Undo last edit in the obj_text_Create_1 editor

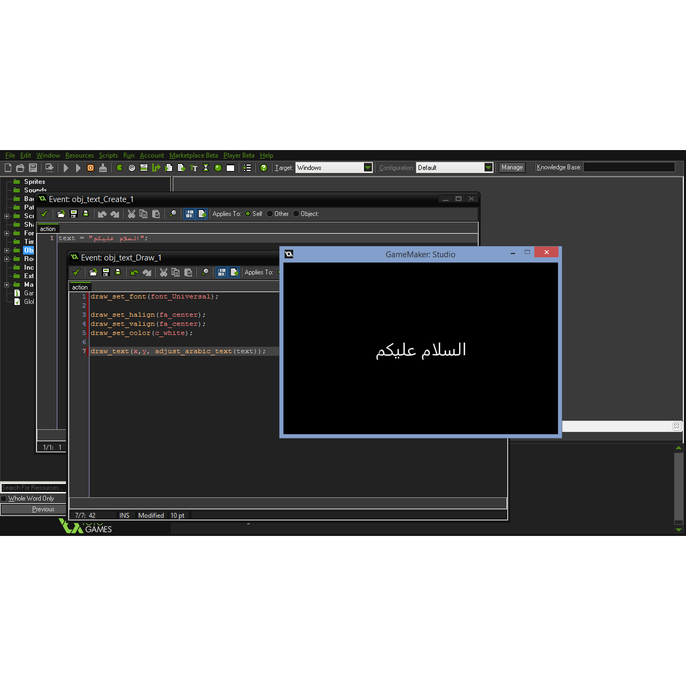click(x=102, y=214)
